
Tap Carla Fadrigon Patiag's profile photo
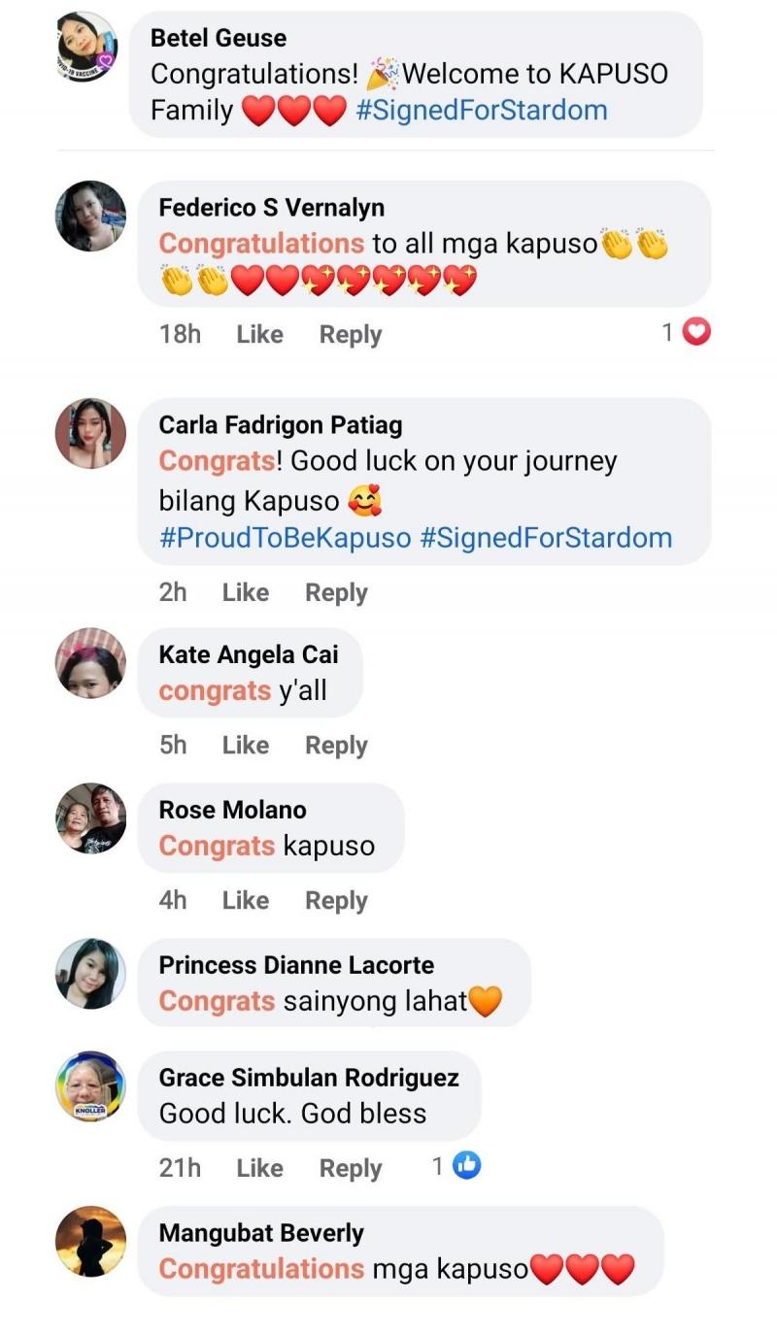90,433
